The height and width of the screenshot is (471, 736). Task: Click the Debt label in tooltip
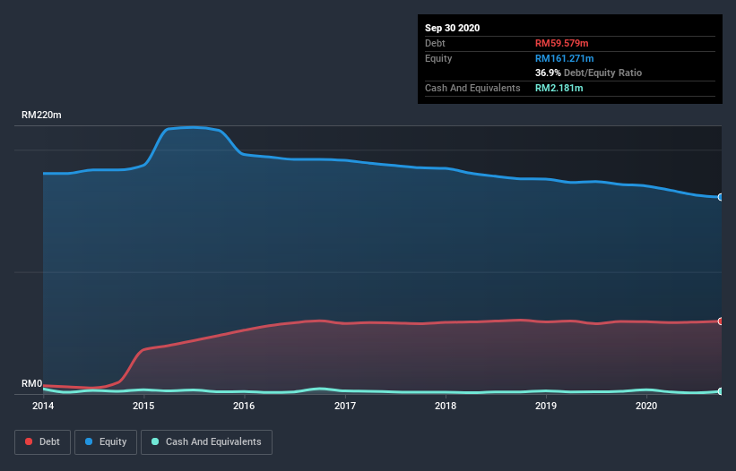(x=435, y=43)
